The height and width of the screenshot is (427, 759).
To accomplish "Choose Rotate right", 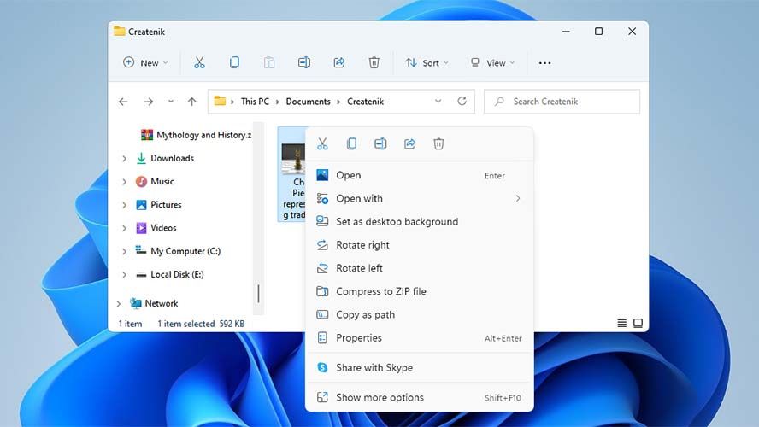I will (x=419, y=245).
